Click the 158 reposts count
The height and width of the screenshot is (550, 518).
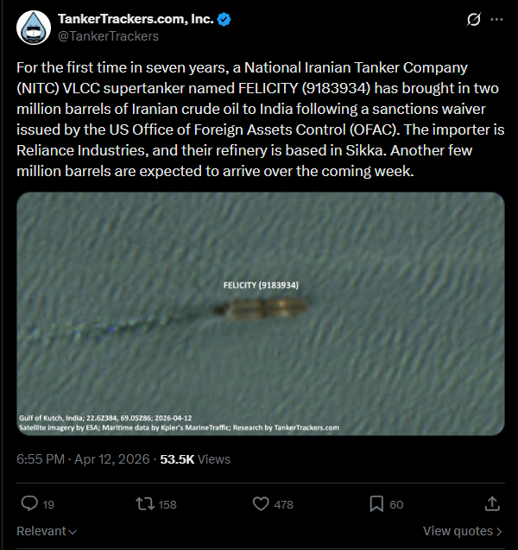[167, 504]
